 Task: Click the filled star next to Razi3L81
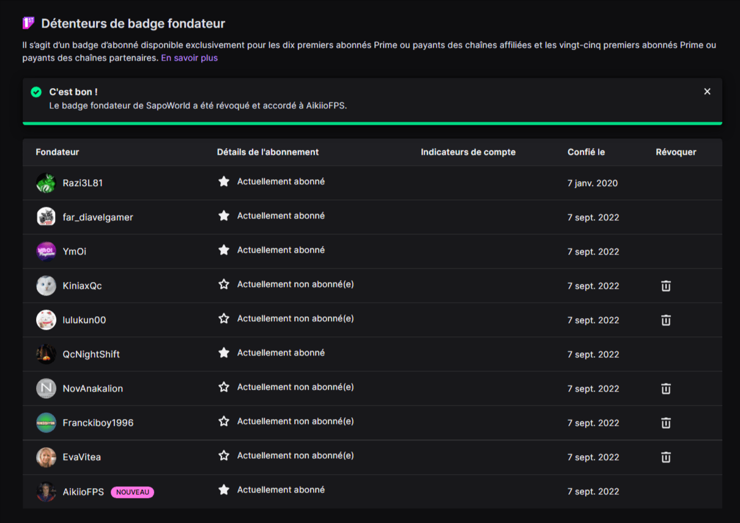[224, 182]
